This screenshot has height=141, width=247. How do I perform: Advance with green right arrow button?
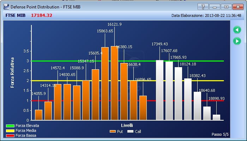coord(237,41)
